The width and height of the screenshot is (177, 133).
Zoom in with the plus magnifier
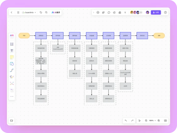point(159,120)
